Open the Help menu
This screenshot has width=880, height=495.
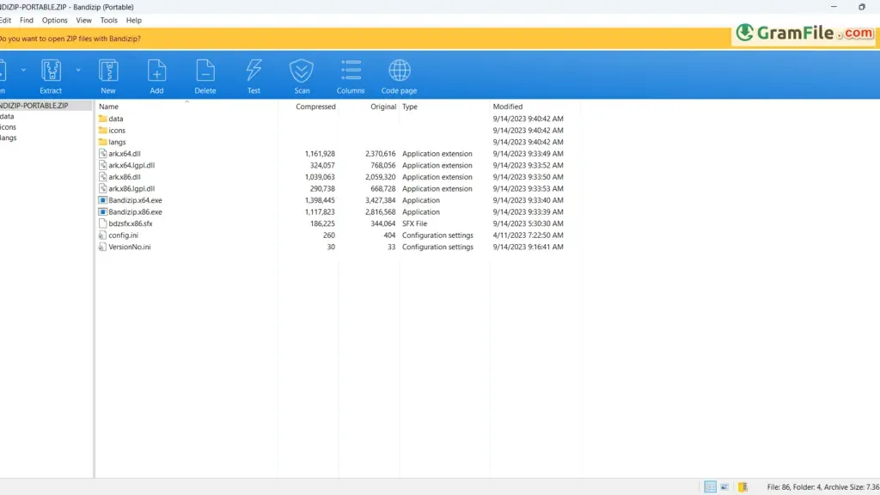click(x=133, y=21)
